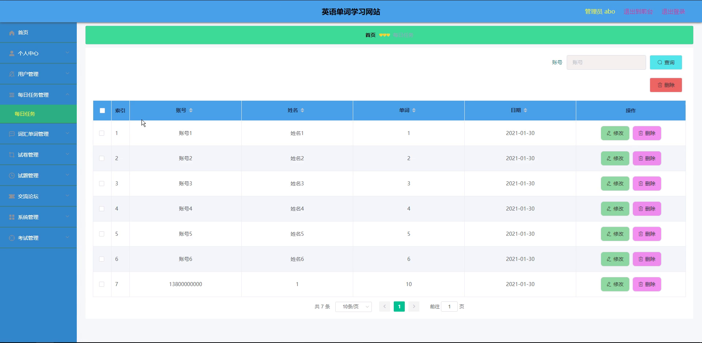Open the 交流论坛 sidebar menu
The image size is (702, 343).
coord(38,196)
